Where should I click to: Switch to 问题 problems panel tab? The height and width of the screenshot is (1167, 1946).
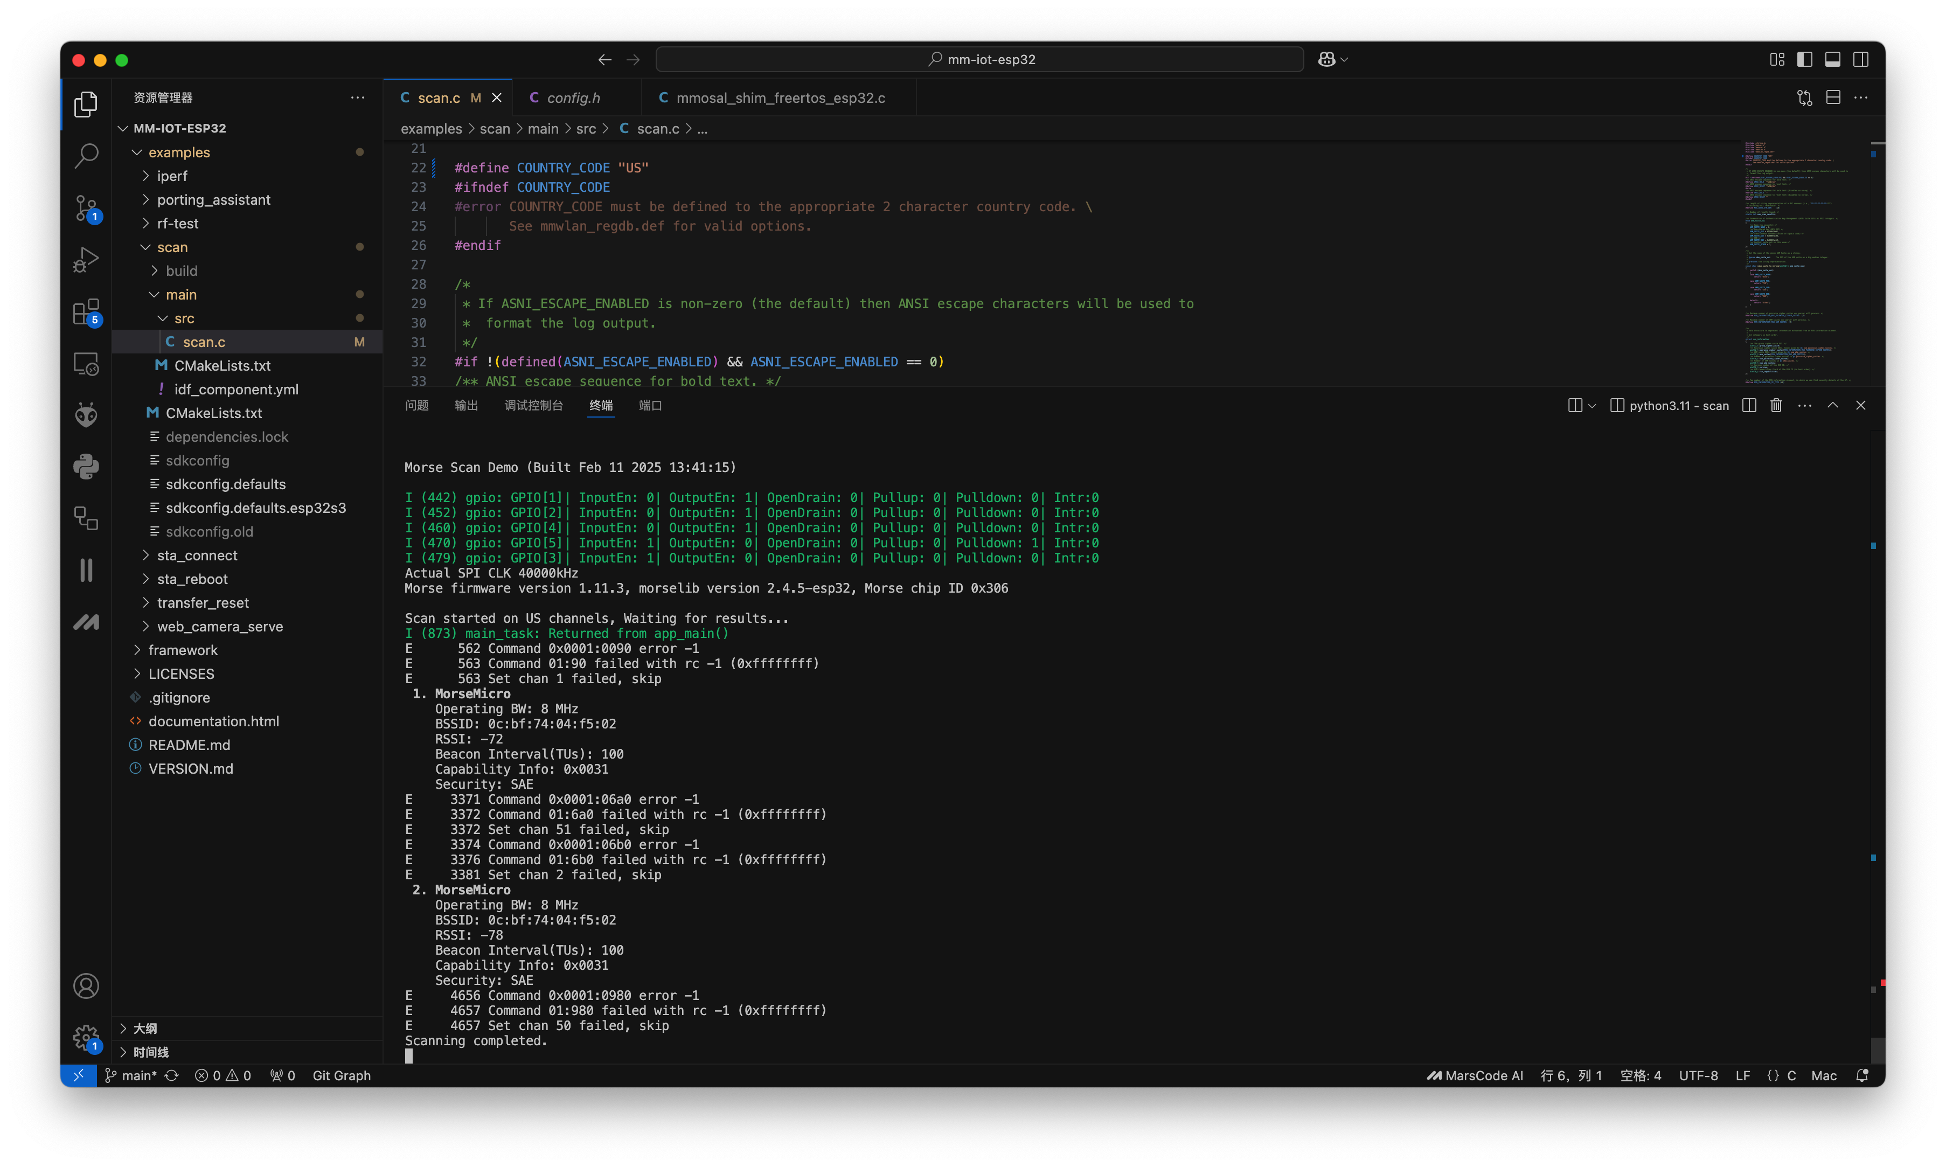click(x=416, y=405)
